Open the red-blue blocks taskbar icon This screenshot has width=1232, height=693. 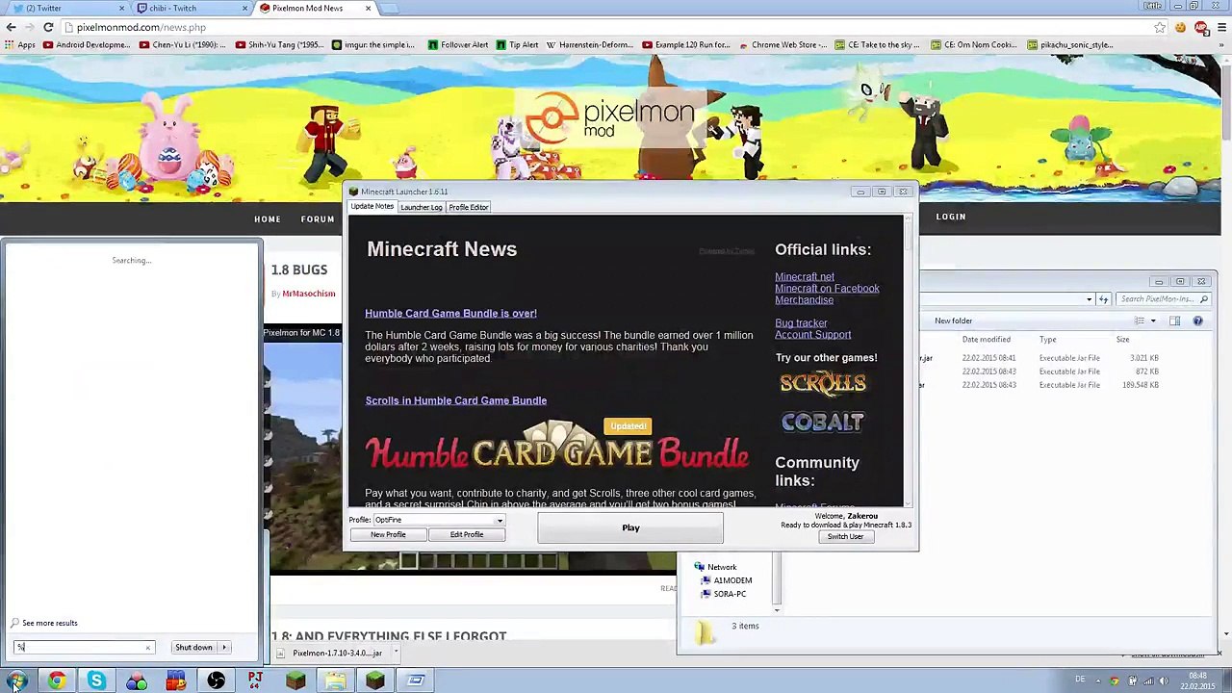coord(176,681)
